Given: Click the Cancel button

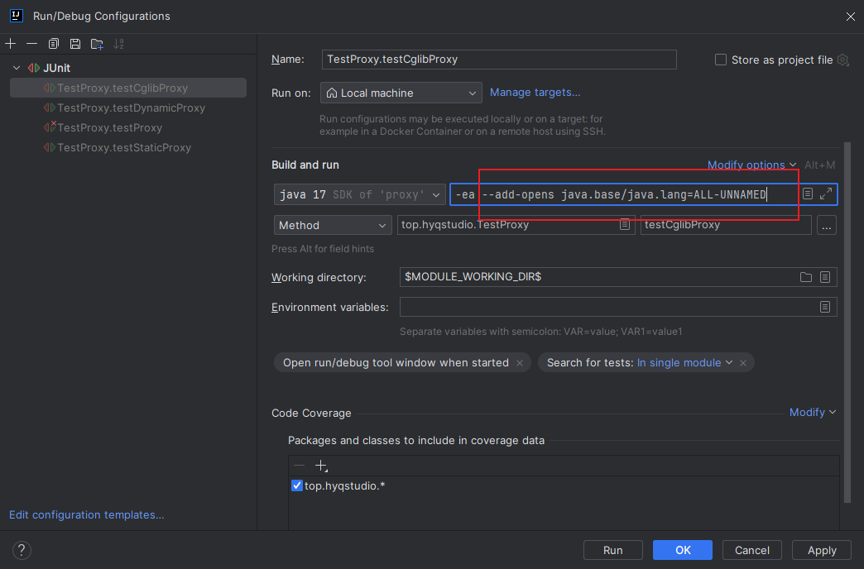Looking at the screenshot, I should [x=751, y=550].
